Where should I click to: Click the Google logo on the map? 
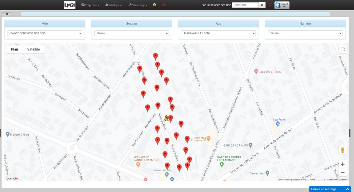(x=12, y=178)
